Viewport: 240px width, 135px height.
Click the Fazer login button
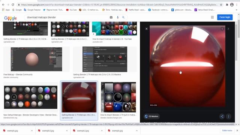click(x=225, y=17)
